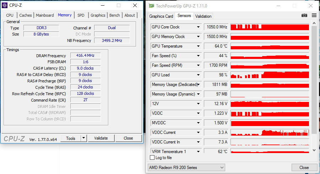Open VRM Temperature 1 sensor dropdown
Image resolution: width=320 pixels, height=174 pixels.
click(198, 151)
